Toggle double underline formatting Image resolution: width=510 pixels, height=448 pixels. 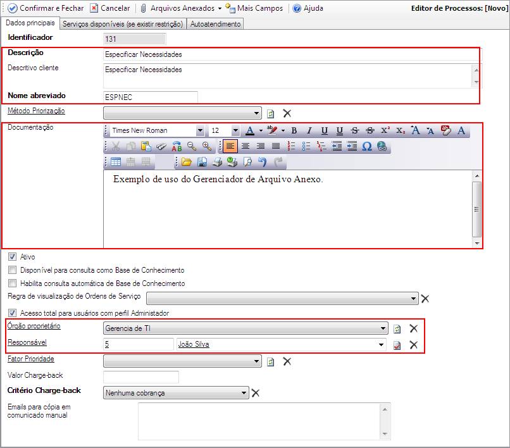click(340, 130)
